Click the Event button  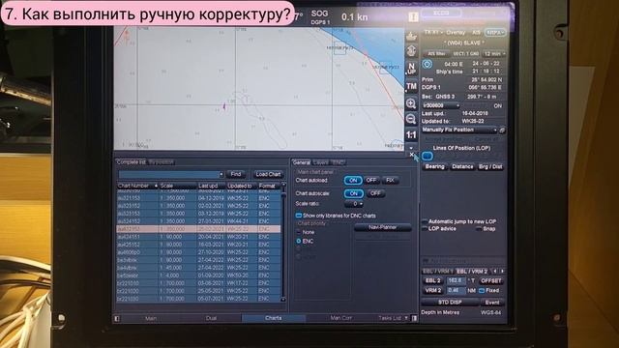pos(492,303)
